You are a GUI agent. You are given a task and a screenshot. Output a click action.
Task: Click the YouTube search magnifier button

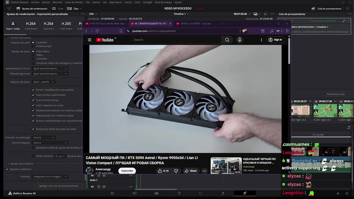tap(227, 40)
